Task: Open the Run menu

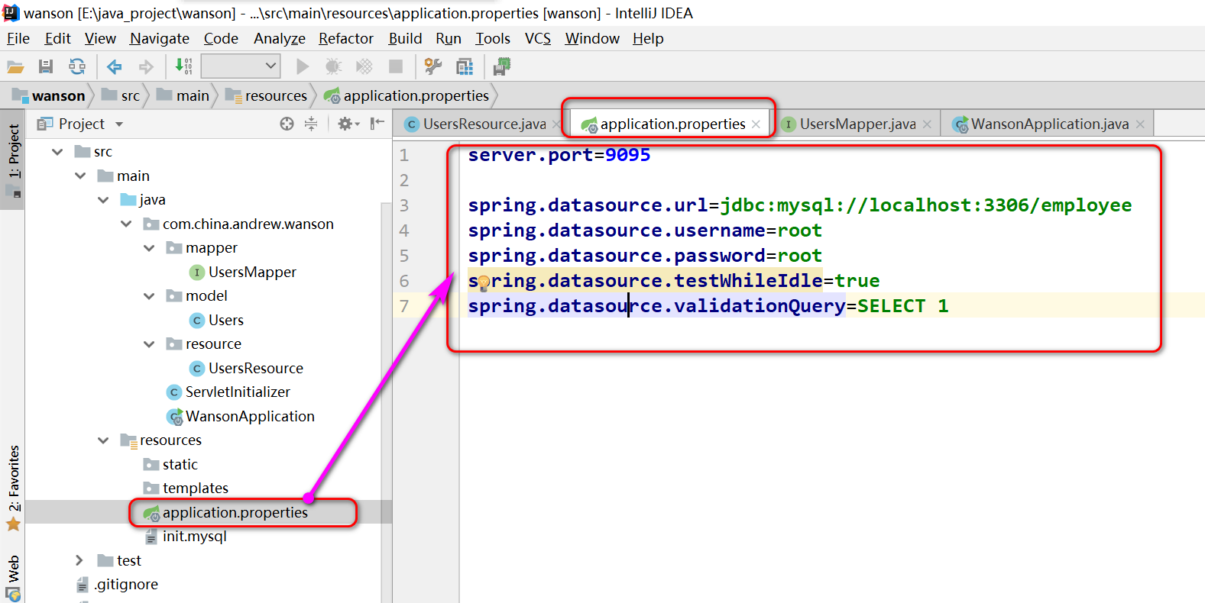Action: pyautogui.click(x=449, y=38)
